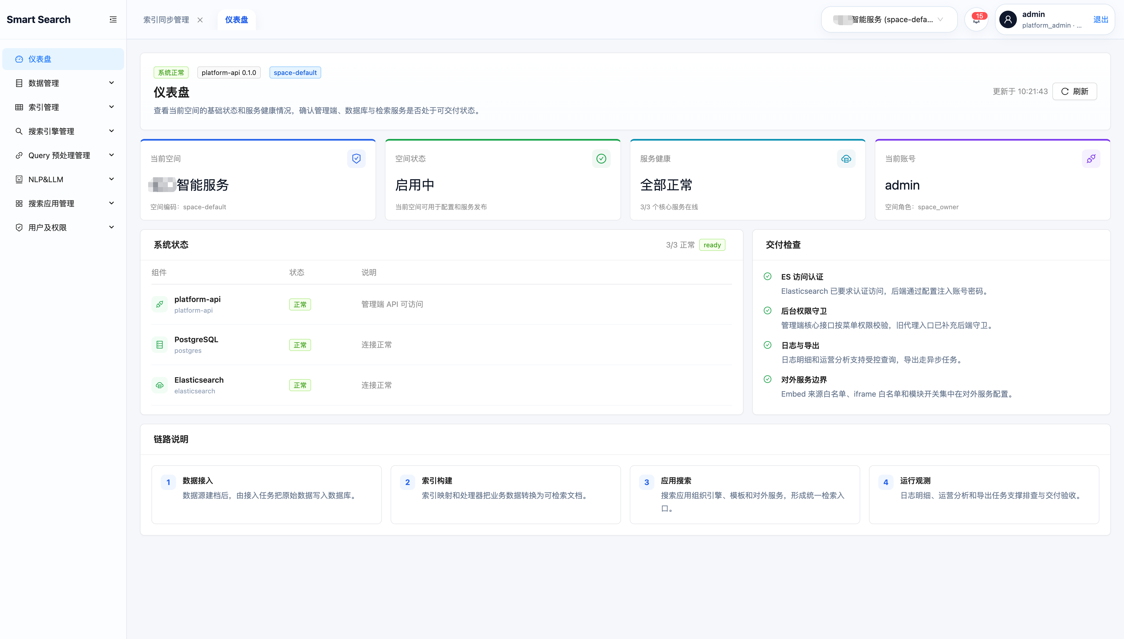This screenshot has height=639, width=1124.
Task: Click the database icon next to 数据管理
Action: point(19,83)
